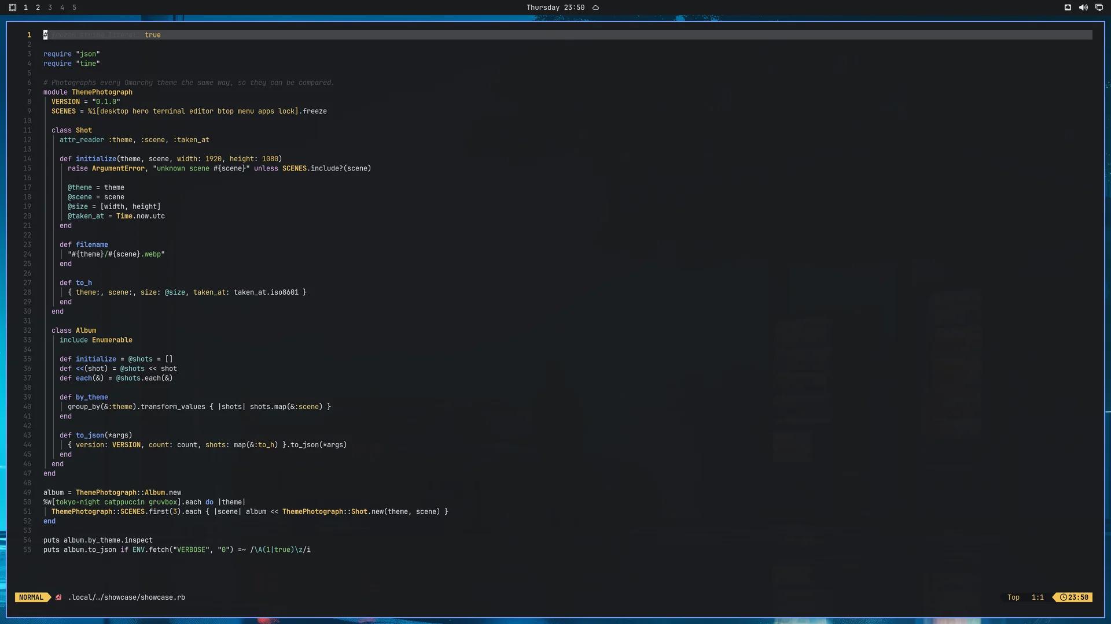
Task: Click the NORMAL mode indicator
Action: [31, 597]
